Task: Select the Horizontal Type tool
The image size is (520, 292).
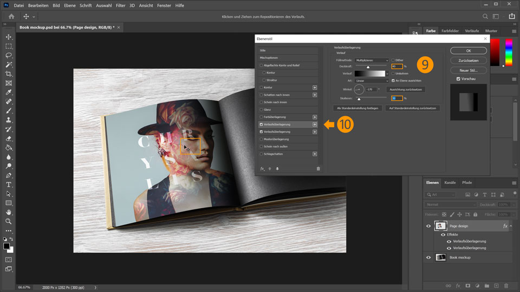Action: 9,185
